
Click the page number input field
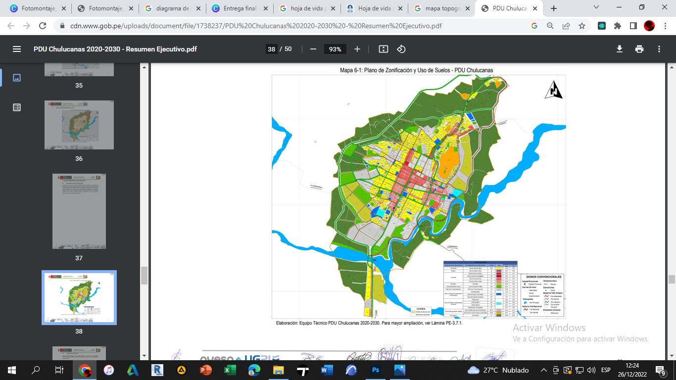tap(271, 49)
